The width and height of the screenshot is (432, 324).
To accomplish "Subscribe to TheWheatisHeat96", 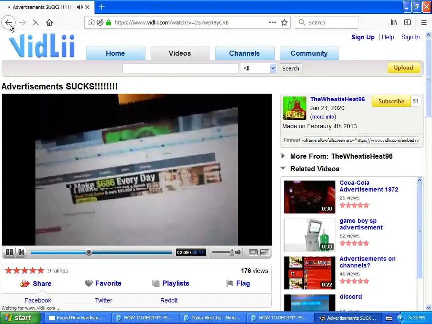I will (x=391, y=101).
